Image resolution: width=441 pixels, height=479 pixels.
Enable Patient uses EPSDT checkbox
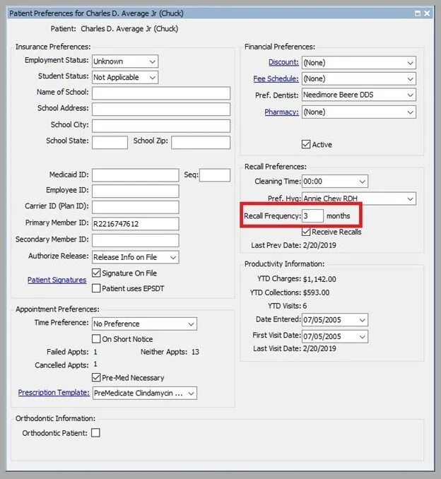96,288
